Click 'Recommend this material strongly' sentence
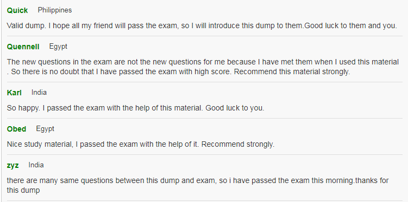 tap(292, 72)
